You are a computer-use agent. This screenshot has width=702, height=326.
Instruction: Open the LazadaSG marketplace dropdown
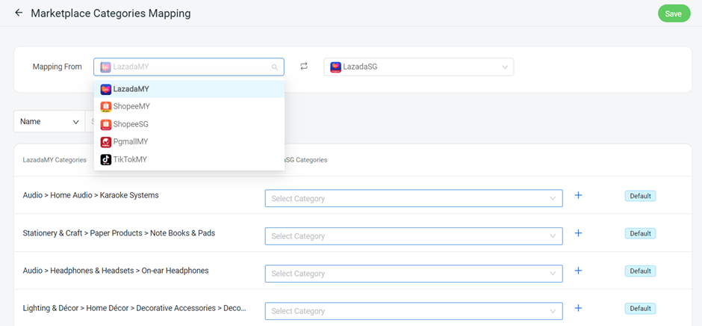(x=419, y=67)
